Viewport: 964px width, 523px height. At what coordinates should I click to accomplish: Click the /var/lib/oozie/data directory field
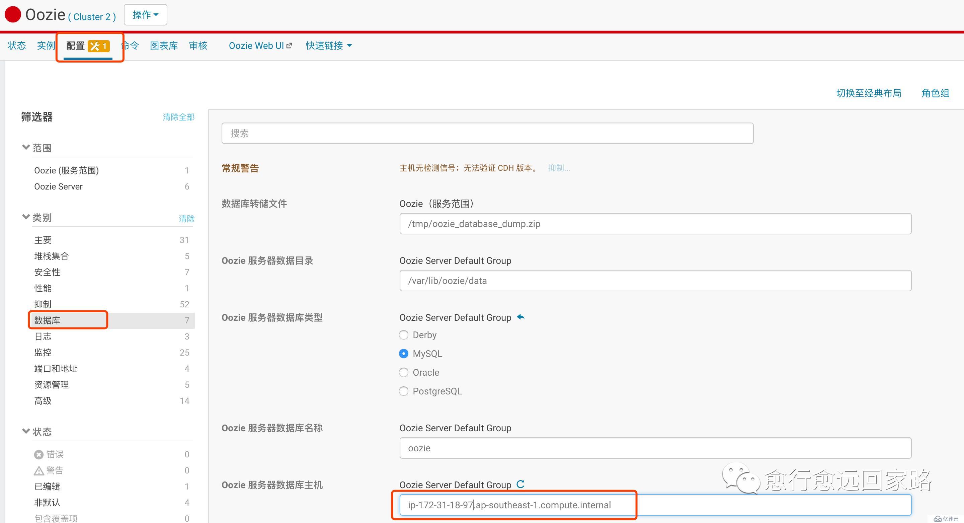pos(655,281)
